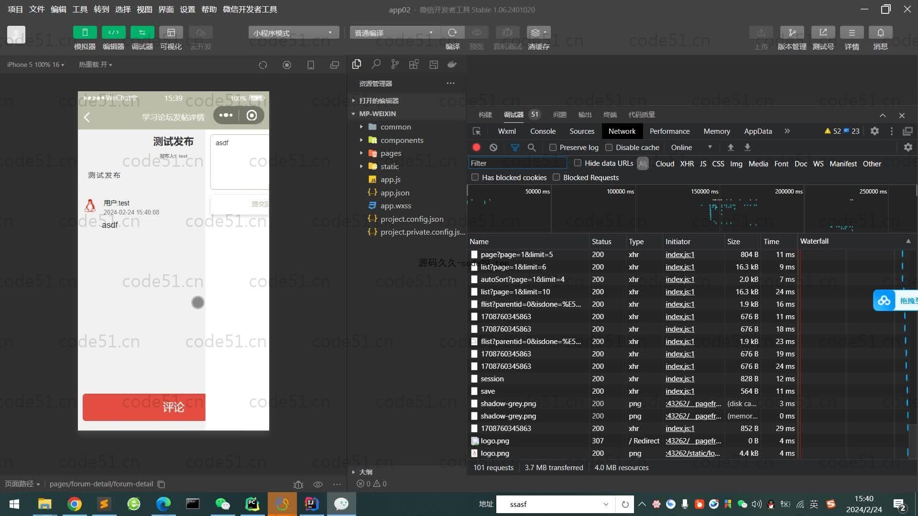Click the simulator stop record icon

tap(286, 65)
